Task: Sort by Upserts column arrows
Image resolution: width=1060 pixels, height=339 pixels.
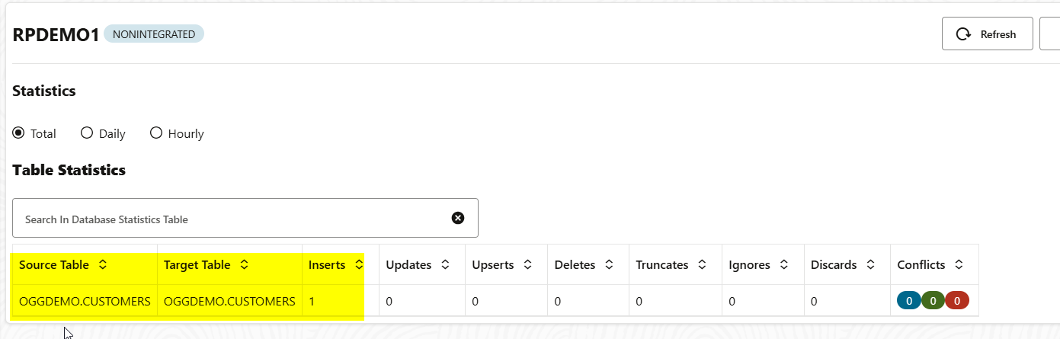Action: pyautogui.click(x=527, y=265)
